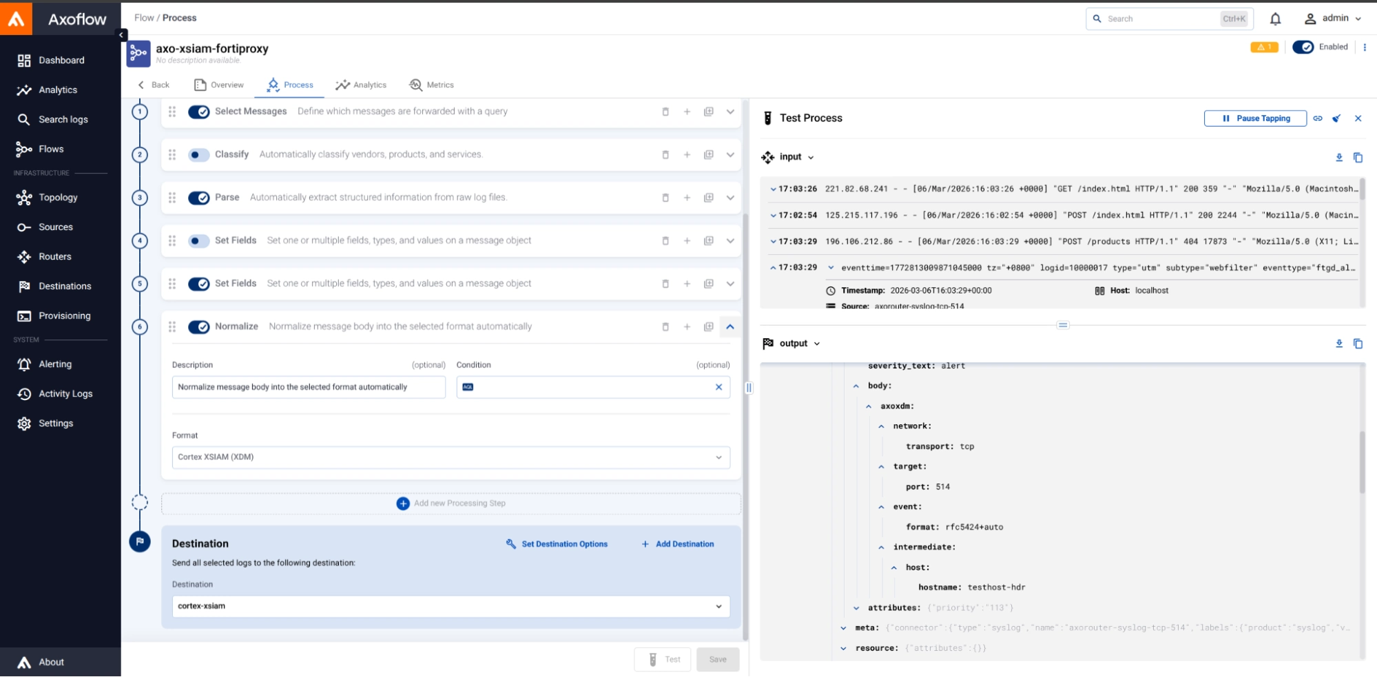Viewport: 1377px width, 677px height.
Task: Delete the Normalize step
Action: click(x=665, y=326)
